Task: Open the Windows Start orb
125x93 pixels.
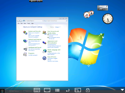Action: pyautogui.click(x=2, y=91)
